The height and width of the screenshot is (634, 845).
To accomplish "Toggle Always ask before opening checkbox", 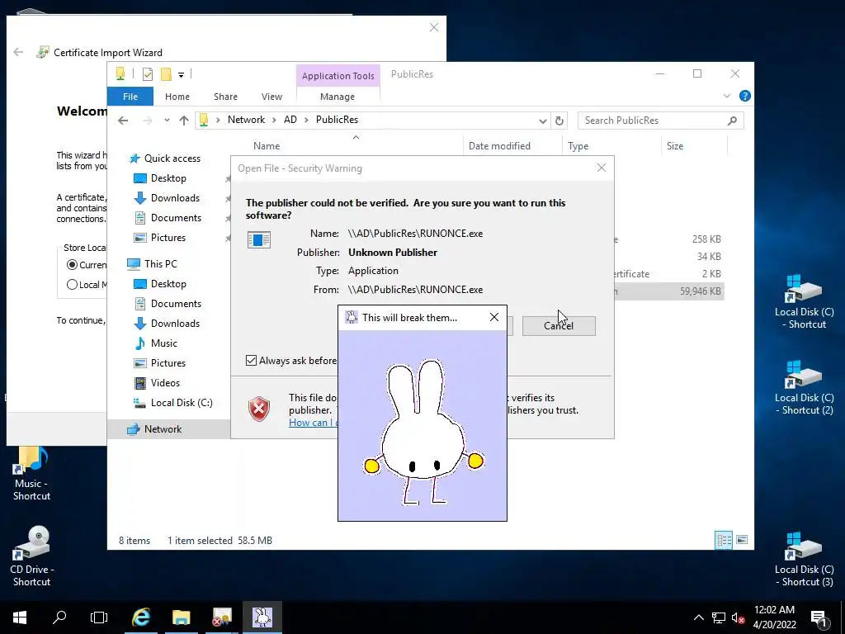I will (251, 360).
